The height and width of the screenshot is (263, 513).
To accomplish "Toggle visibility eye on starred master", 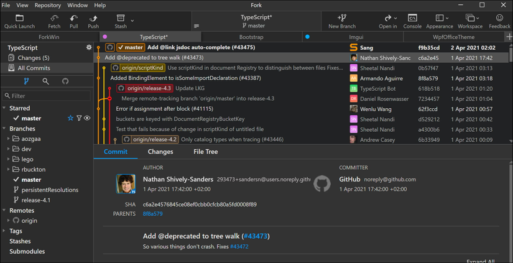I will pos(87,118).
